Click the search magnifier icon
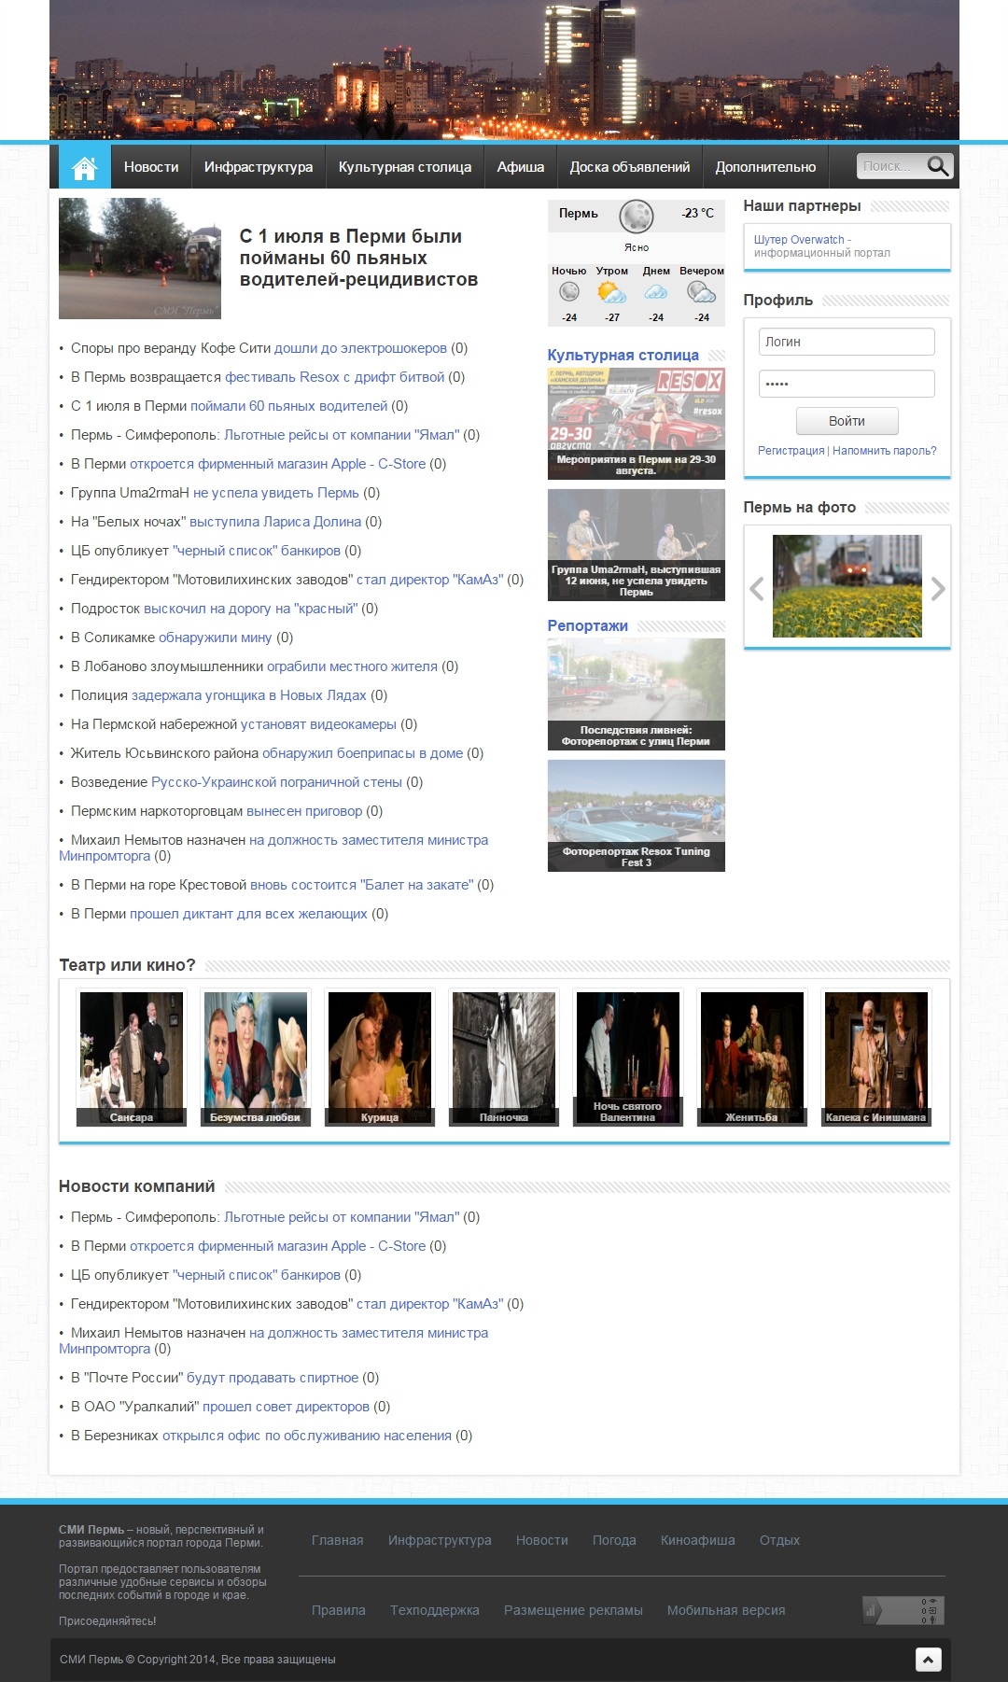This screenshot has height=1682, width=1008. [x=937, y=166]
